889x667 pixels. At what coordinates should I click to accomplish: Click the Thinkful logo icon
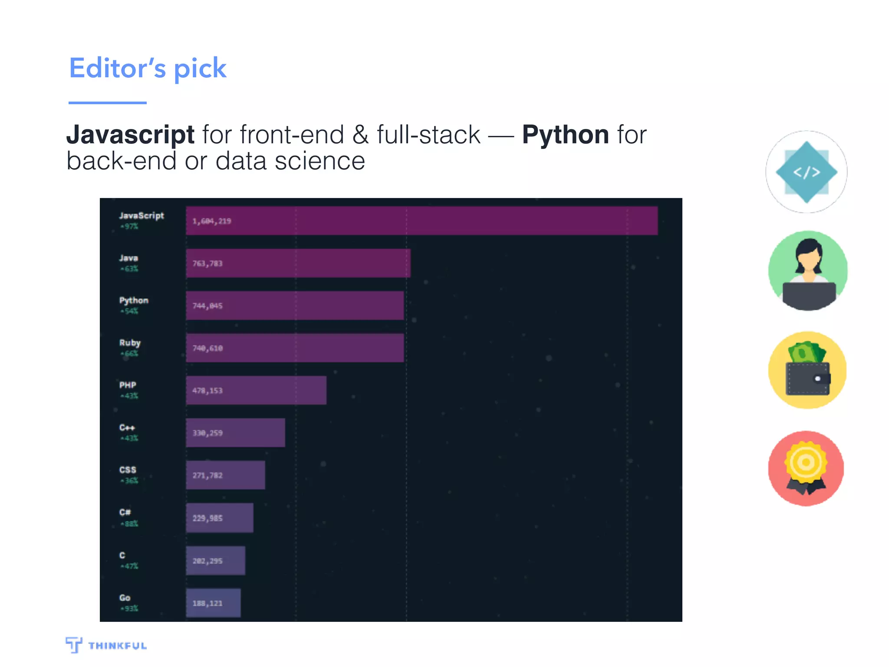[x=74, y=645]
